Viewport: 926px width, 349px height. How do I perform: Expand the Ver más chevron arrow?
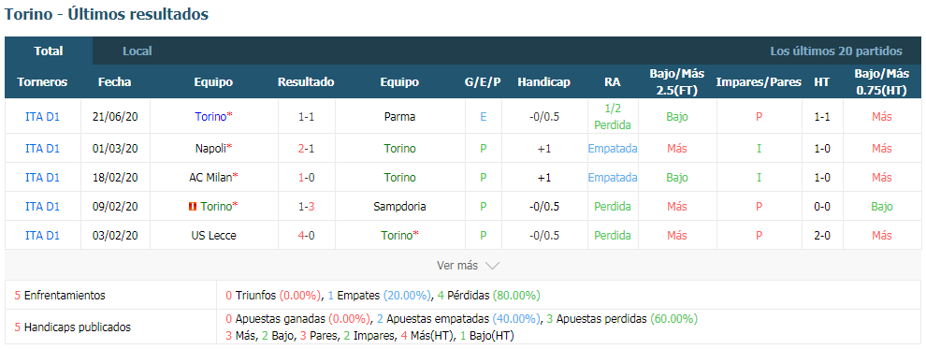tap(493, 266)
